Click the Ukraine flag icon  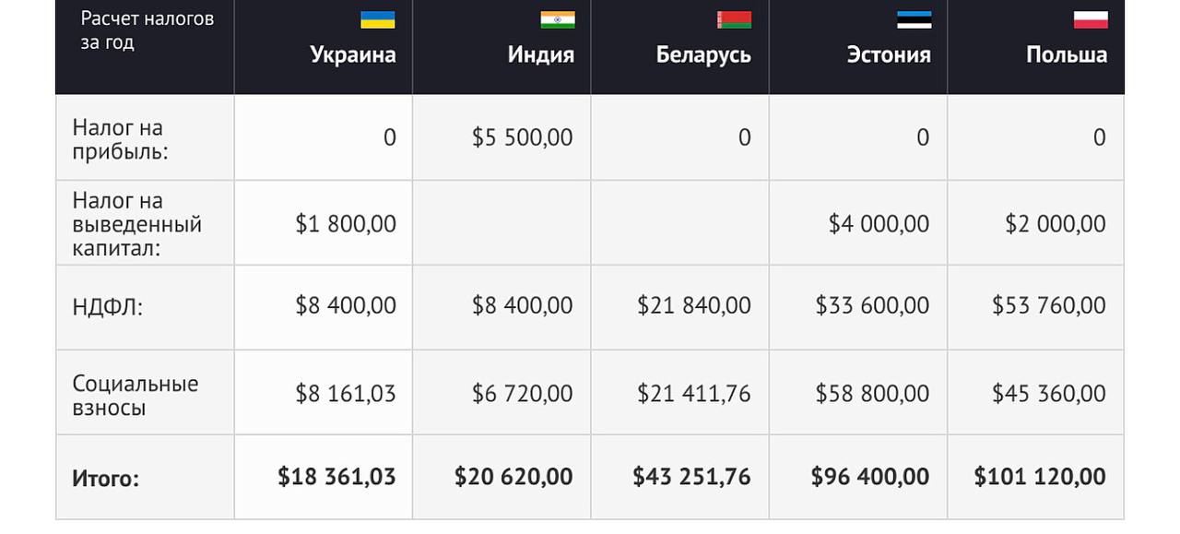pyautogui.click(x=377, y=19)
